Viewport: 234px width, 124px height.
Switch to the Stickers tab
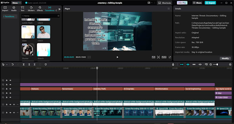[31, 9]
